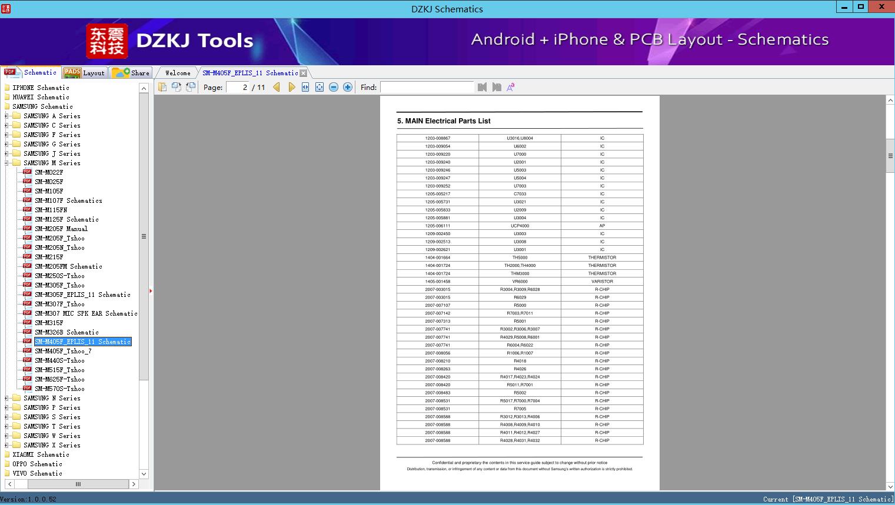The image size is (895, 505).
Task: Click the fit page icon
Action: coord(320,87)
